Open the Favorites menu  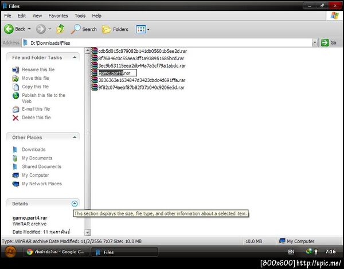pos(58,16)
